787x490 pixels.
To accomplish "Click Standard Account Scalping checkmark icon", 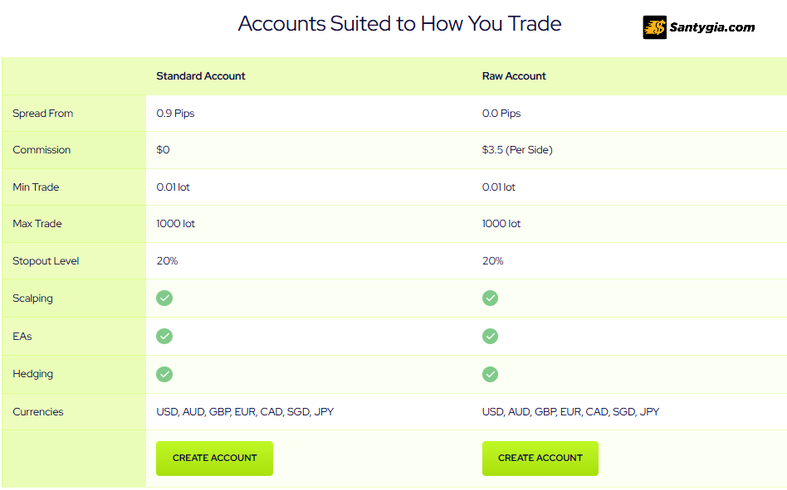I will point(164,298).
